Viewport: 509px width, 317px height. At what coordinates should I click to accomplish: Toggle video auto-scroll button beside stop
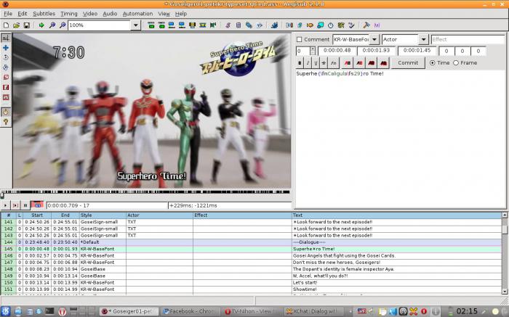coord(37,205)
